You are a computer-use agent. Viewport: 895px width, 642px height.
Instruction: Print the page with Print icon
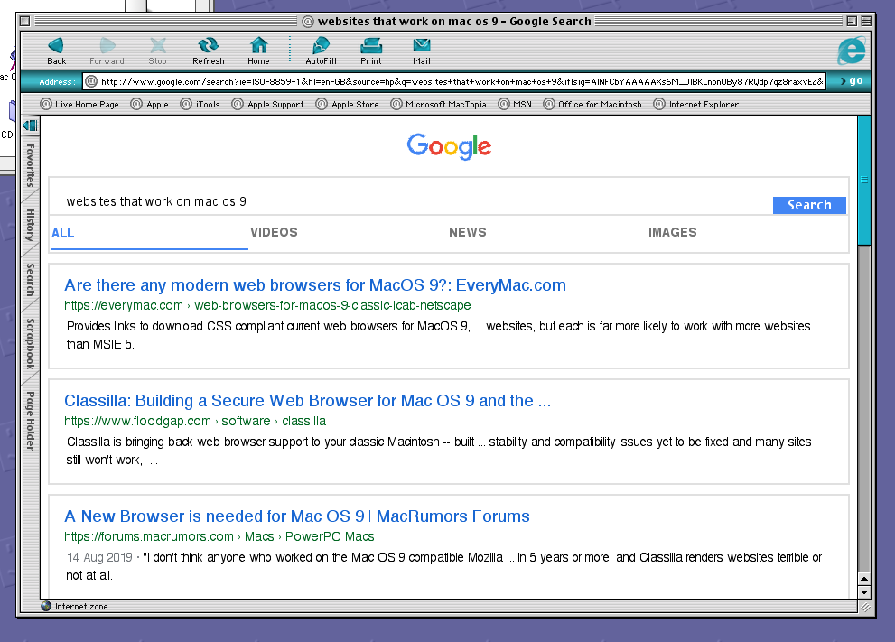click(371, 46)
